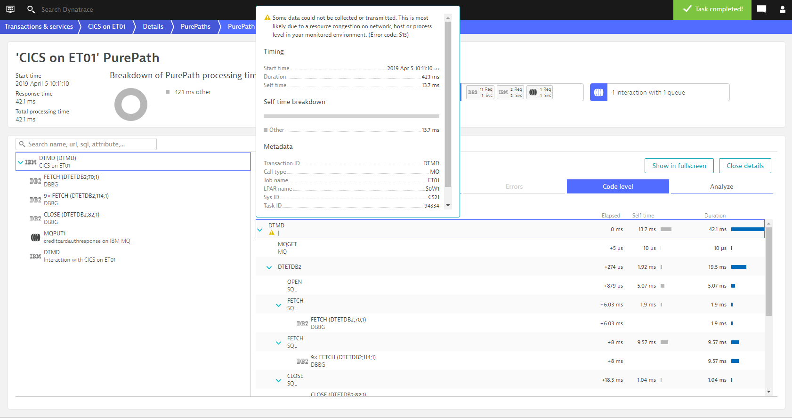Click DB2 icon of 9× FETCH in code level
792x418 pixels.
click(302, 361)
